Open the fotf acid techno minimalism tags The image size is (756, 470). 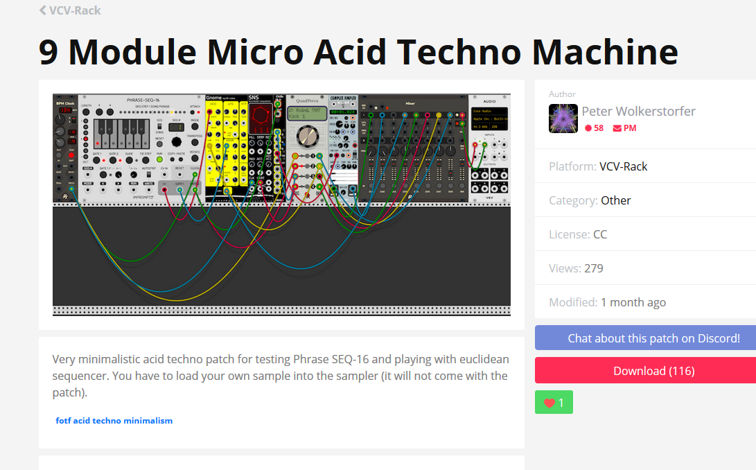coord(114,421)
